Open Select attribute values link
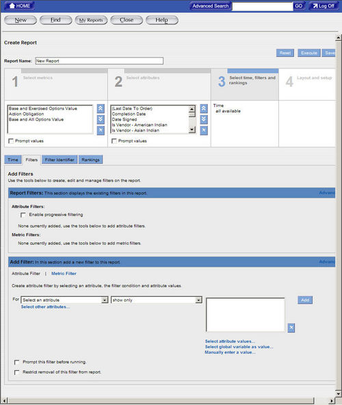The width and height of the screenshot is (342, 405). tap(230, 341)
